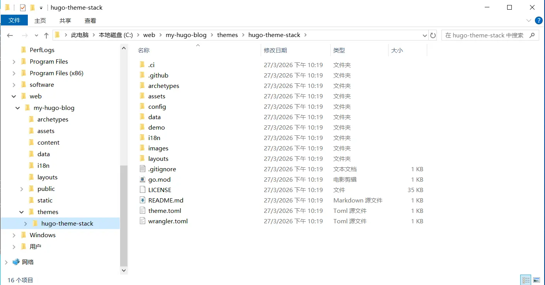
Task: Navigate back with the left arrow
Action: 10,35
